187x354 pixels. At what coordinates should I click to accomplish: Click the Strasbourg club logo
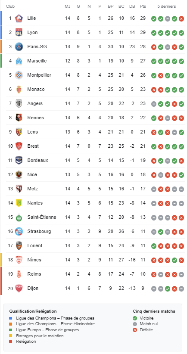point(19,232)
